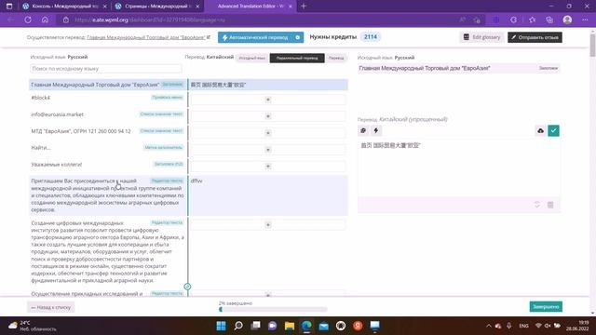Open Edit glossary

481,37
